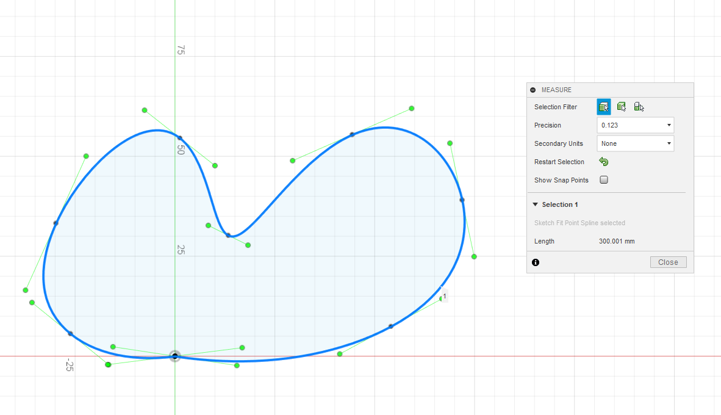
Task: Click the MEASURE dialog title
Action: (x=556, y=90)
